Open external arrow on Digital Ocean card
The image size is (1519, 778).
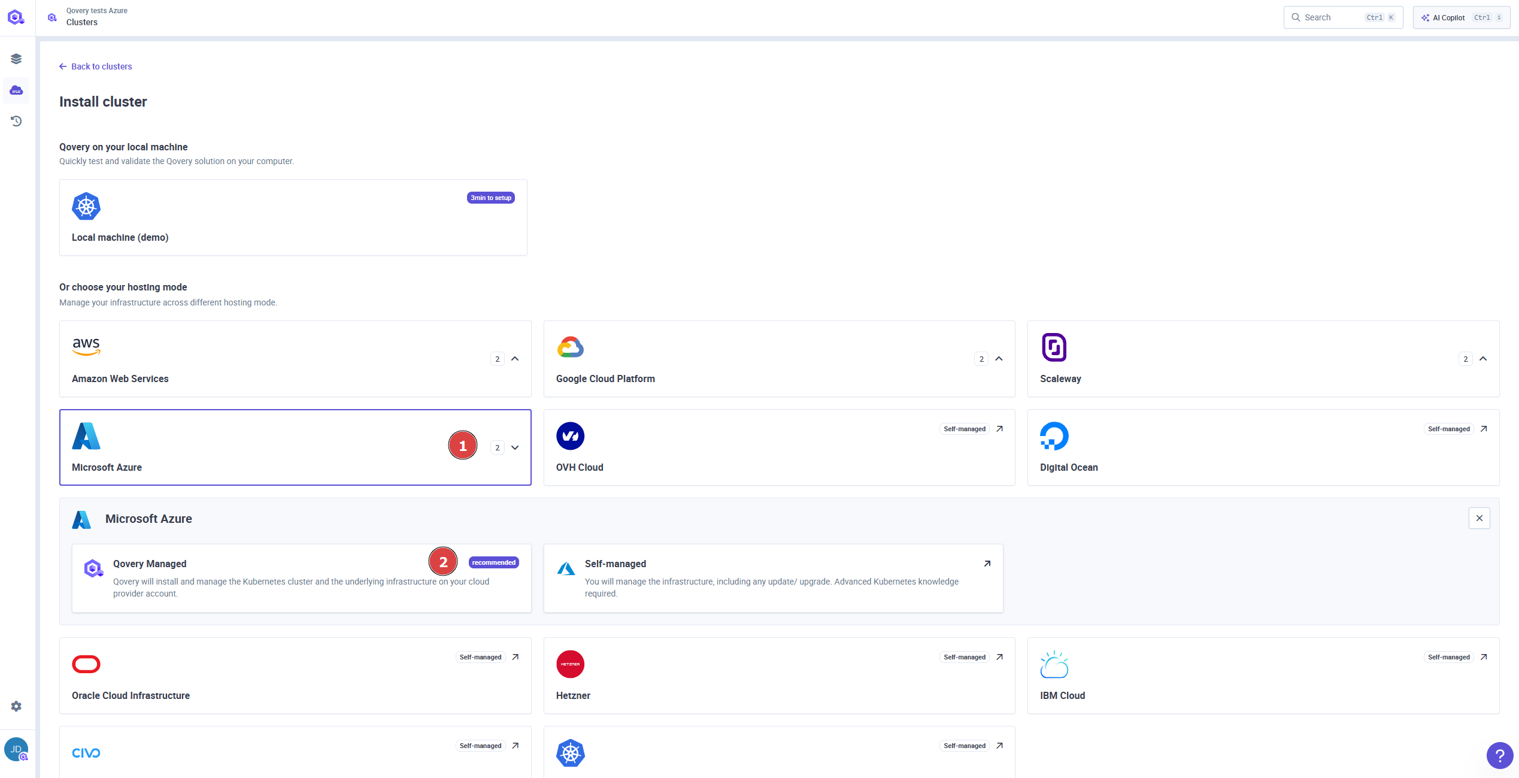click(1484, 429)
